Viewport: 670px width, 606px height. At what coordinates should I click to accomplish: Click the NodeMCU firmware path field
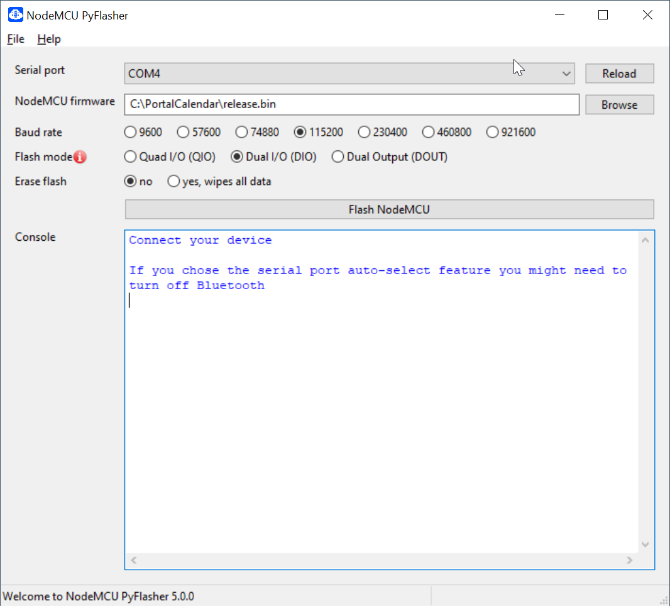352,105
